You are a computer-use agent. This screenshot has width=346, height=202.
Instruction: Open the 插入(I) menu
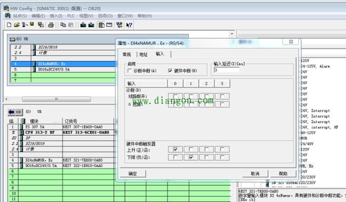pyautogui.click(x=56, y=16)
